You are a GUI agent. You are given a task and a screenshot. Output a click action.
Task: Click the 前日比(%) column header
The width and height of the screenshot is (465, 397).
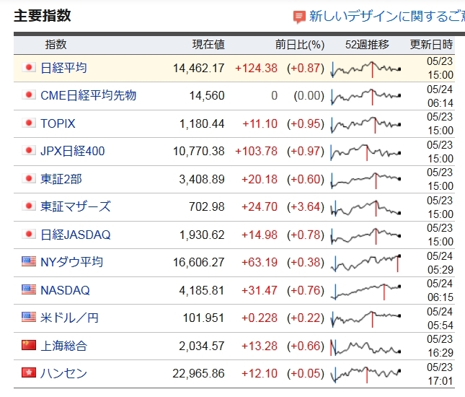[300, 44]
